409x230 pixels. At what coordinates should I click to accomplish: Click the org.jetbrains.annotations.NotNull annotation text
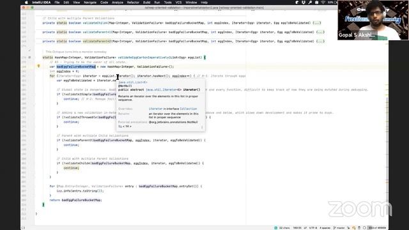(x=173, y=122)
